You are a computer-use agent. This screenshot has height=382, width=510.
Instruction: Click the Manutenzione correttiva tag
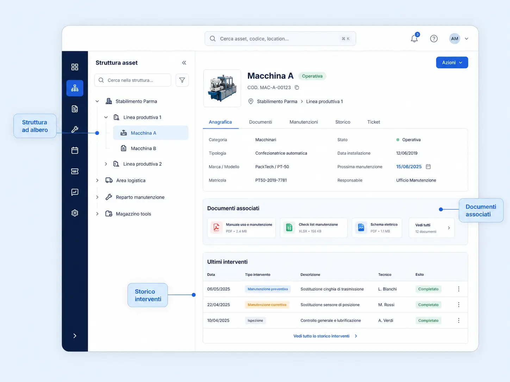coord(267,305)
